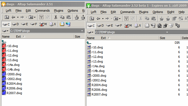Click Back arrow in Salamander 2.51 toolbar

pyautogui.click(x=13, y=17)
